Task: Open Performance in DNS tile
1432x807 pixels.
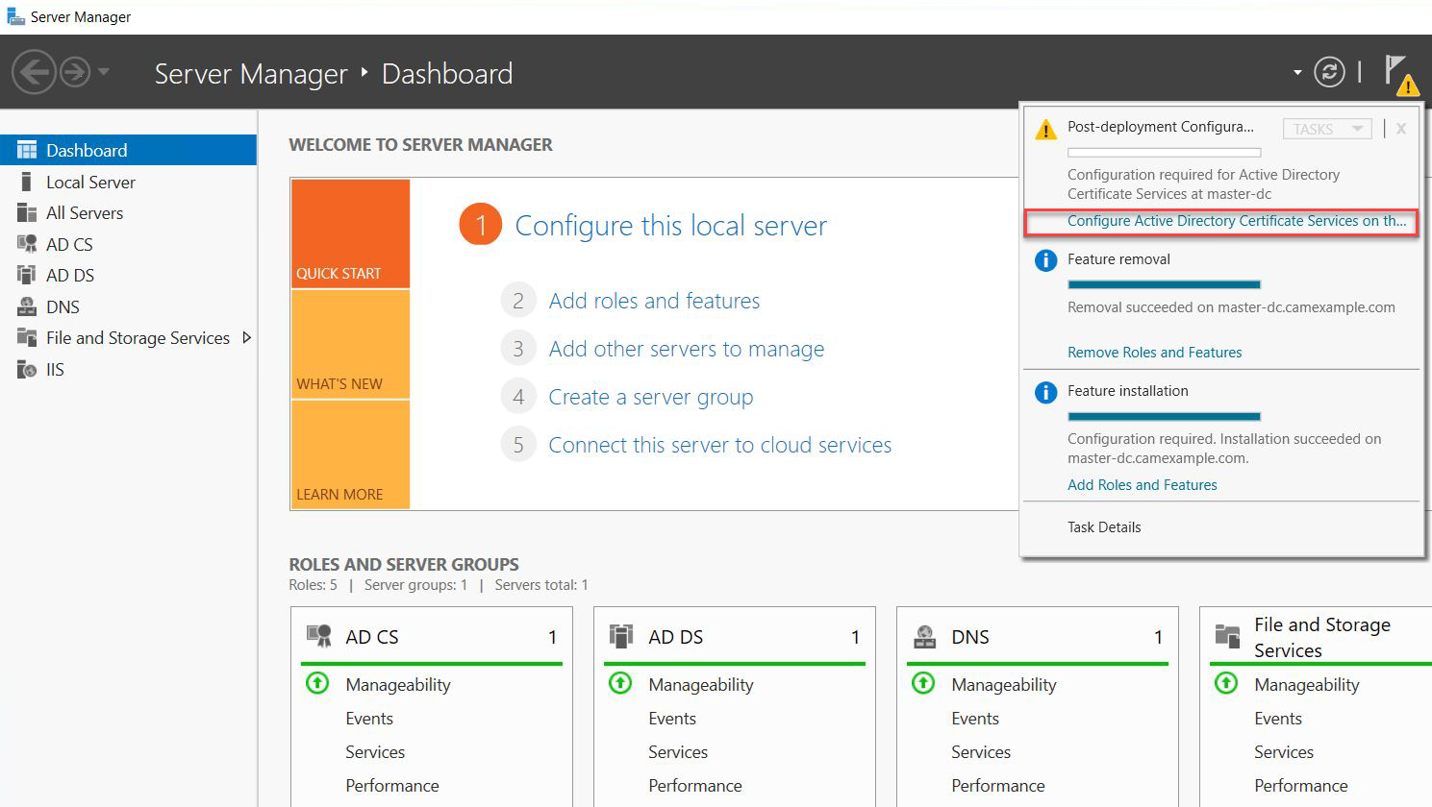Action: pyautogui.click(x=998, y=786)
